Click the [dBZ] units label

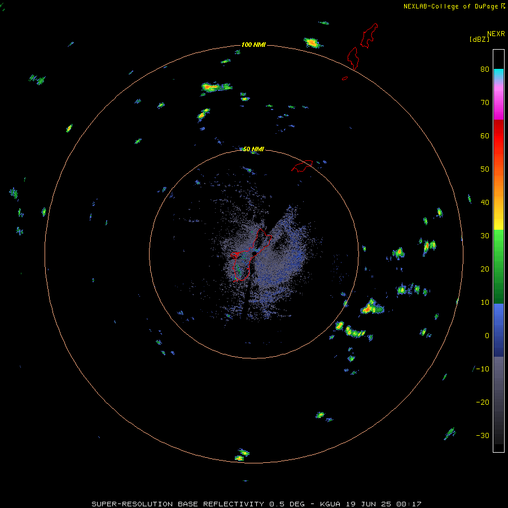click(x=479, y=40)
